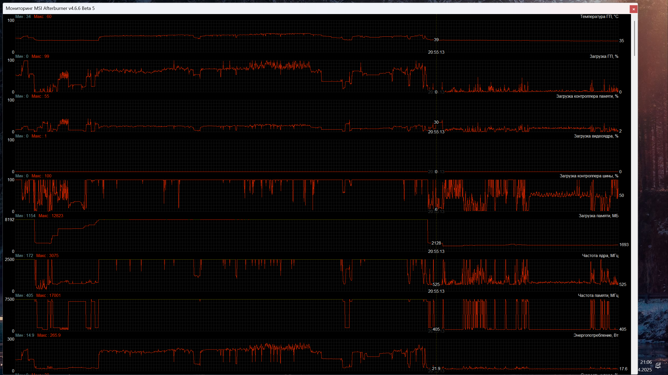Click the current temperature value '35'
Image resolution: width=668 pixels, height=375 pixels.
click(622, 41)
